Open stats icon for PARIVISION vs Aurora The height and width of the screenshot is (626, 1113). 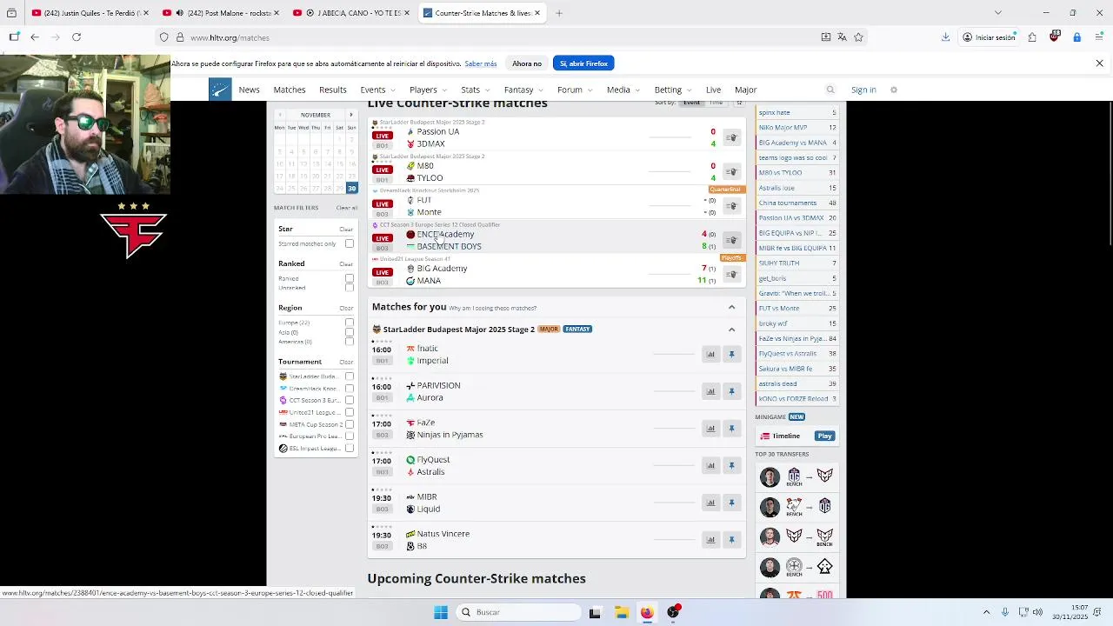pyautogui.click(x=710, y=391)
